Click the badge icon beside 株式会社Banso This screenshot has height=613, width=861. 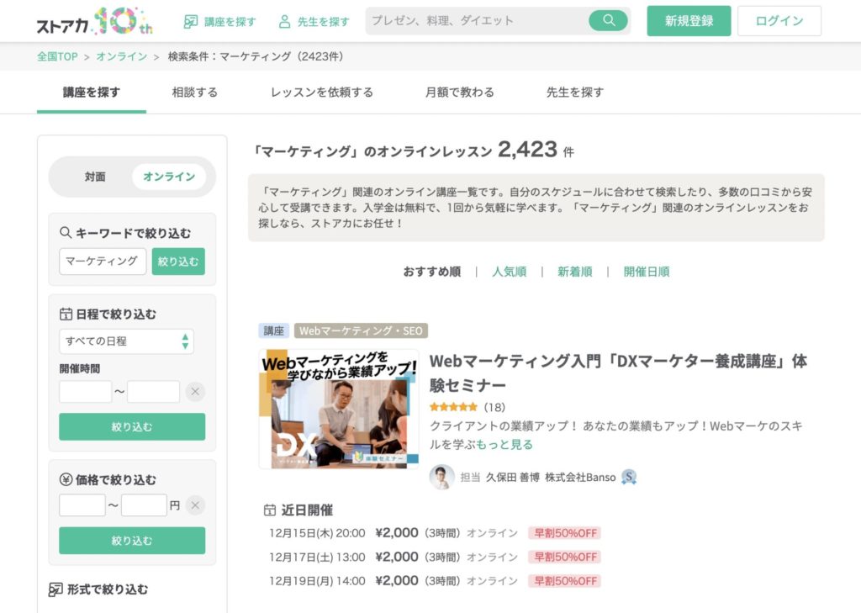point(629,477)
